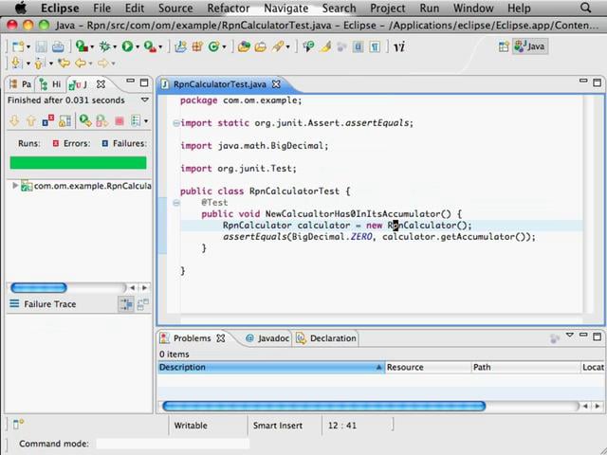Toggle Scroll Lock in JUnit view
The image size is (607, 455).
point(64,121)
